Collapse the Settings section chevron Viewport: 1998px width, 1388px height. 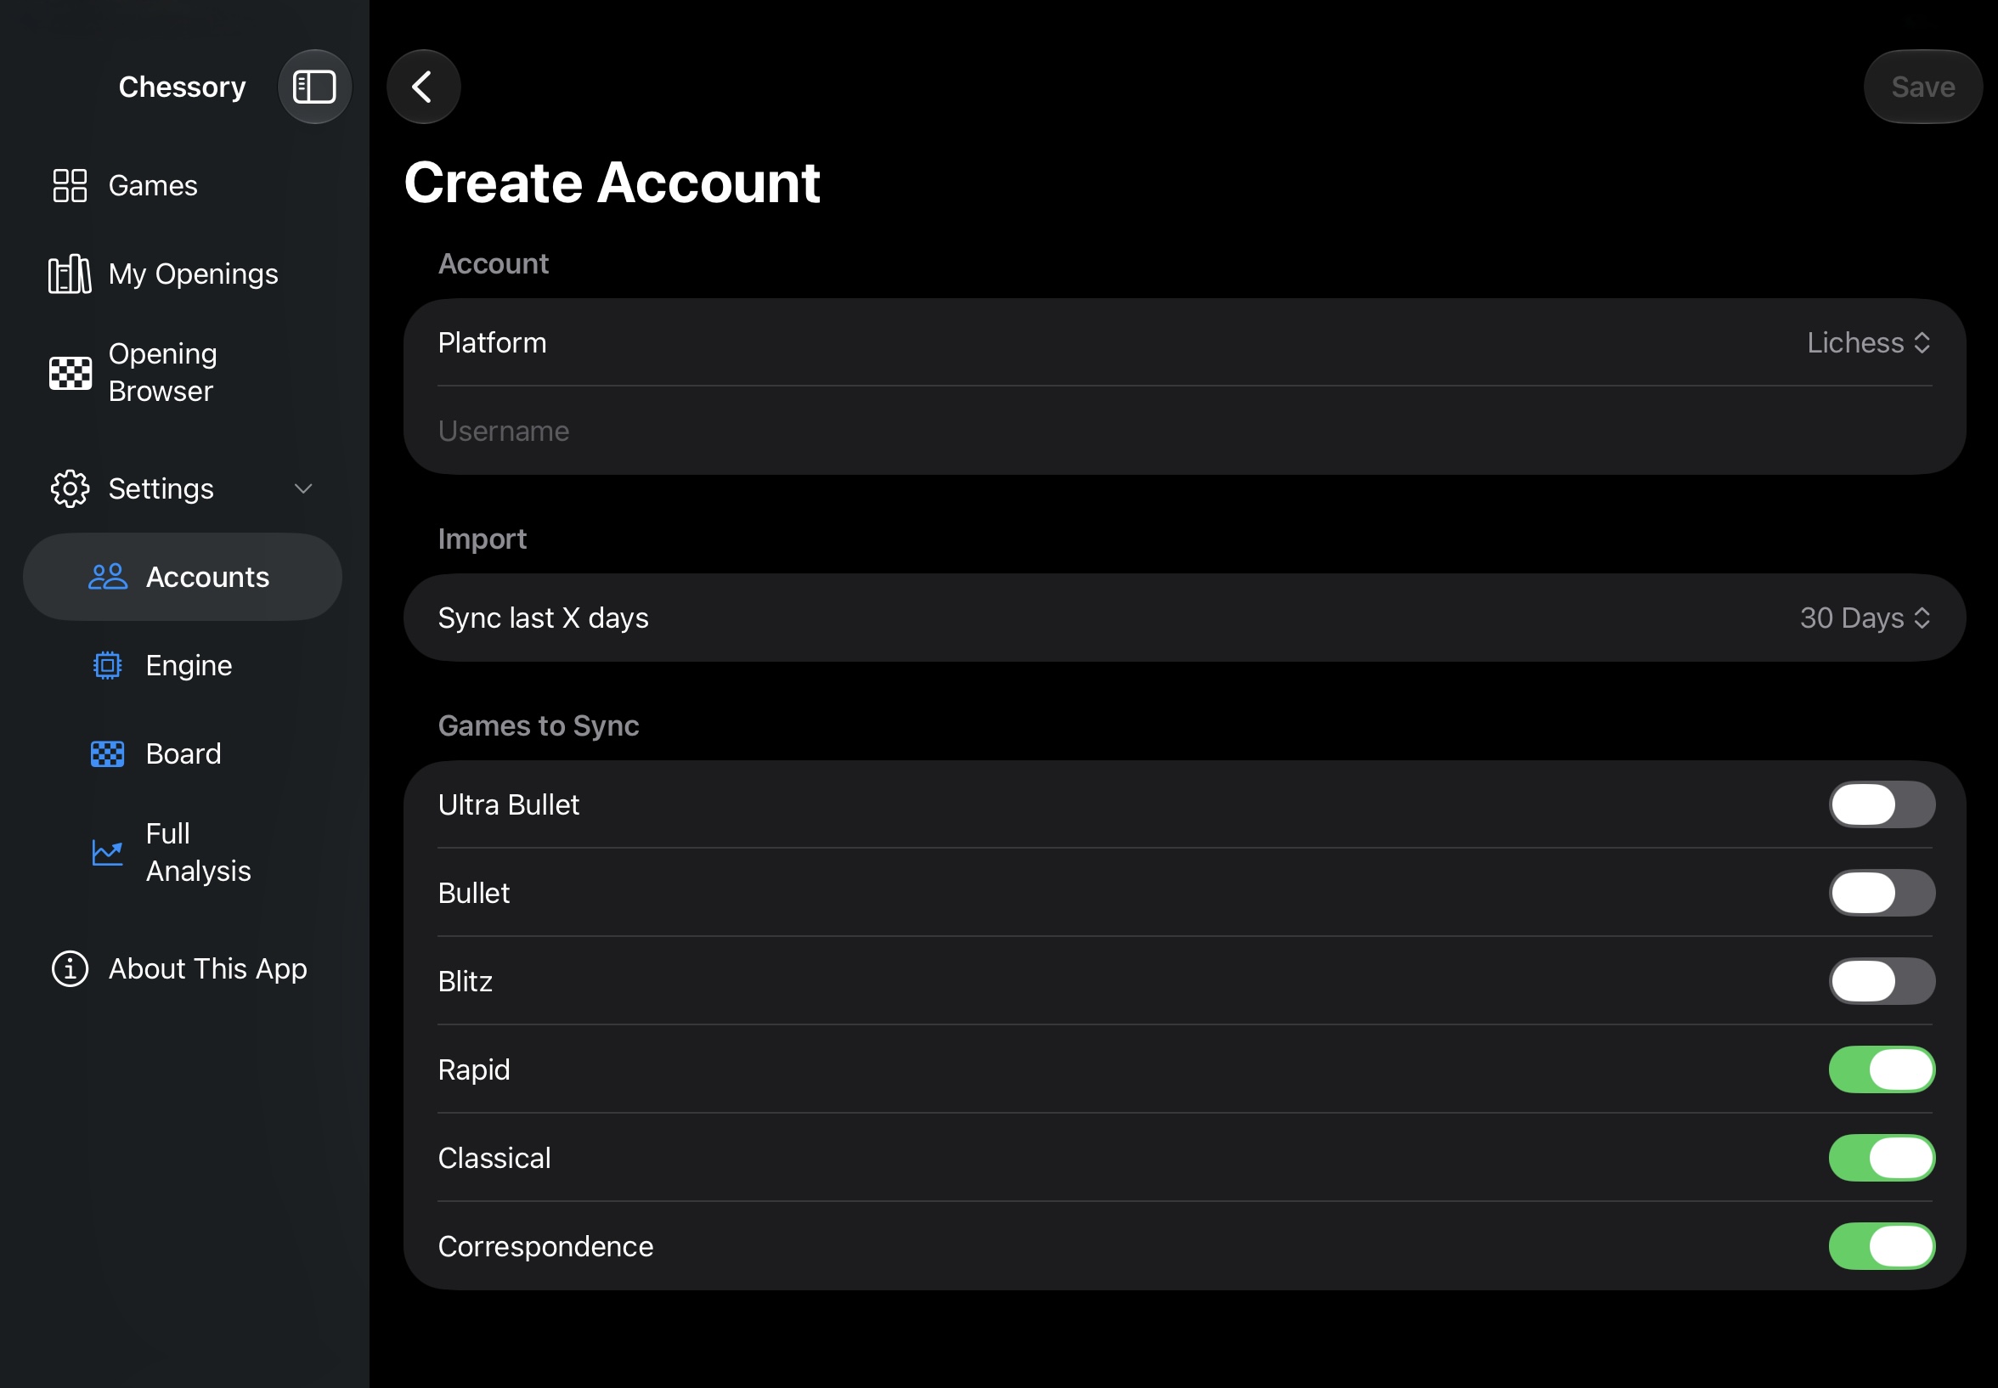tap(303, 488)
